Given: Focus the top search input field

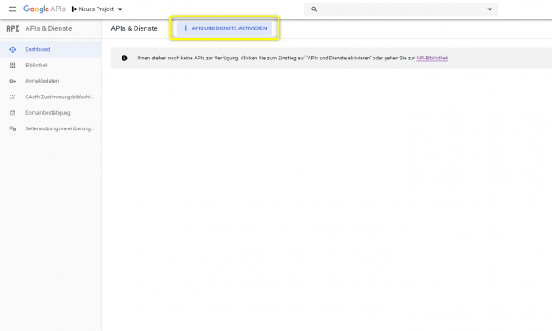Looking at the screenshot, I should (x=401, y=9).
